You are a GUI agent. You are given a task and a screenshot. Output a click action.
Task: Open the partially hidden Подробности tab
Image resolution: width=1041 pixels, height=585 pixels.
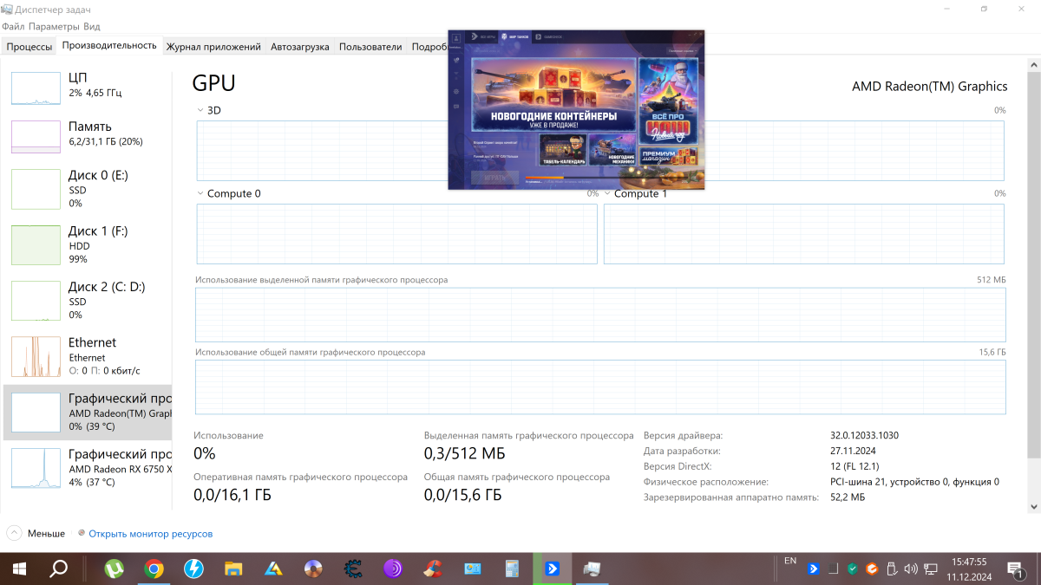pos(428,47)
